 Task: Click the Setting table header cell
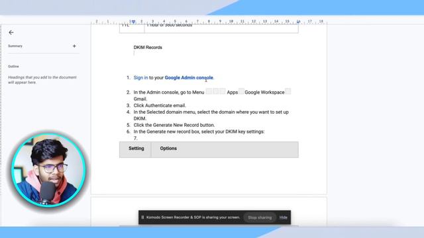135,149
